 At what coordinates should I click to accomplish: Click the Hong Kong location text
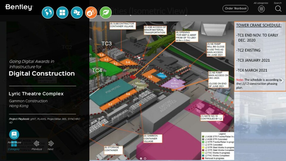[19, 106]
